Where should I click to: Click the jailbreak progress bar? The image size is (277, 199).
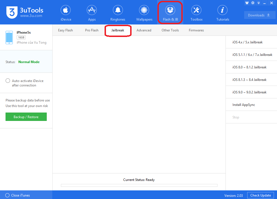click(x=139, y=185)
